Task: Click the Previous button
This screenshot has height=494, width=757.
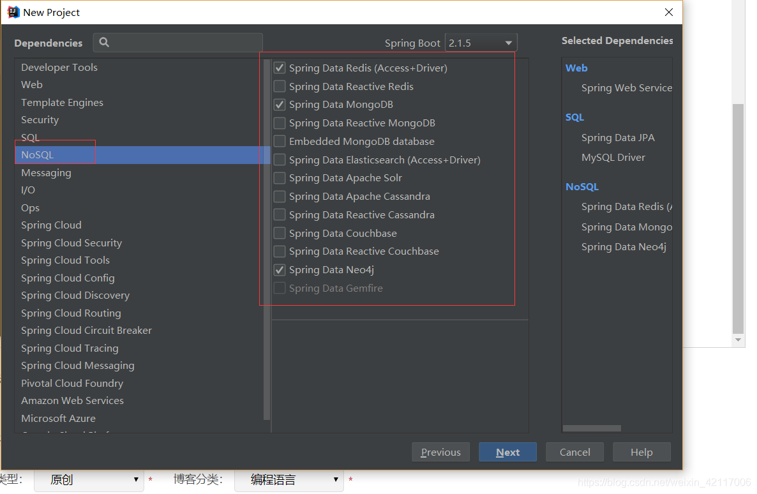Action: tap(441, 452)
